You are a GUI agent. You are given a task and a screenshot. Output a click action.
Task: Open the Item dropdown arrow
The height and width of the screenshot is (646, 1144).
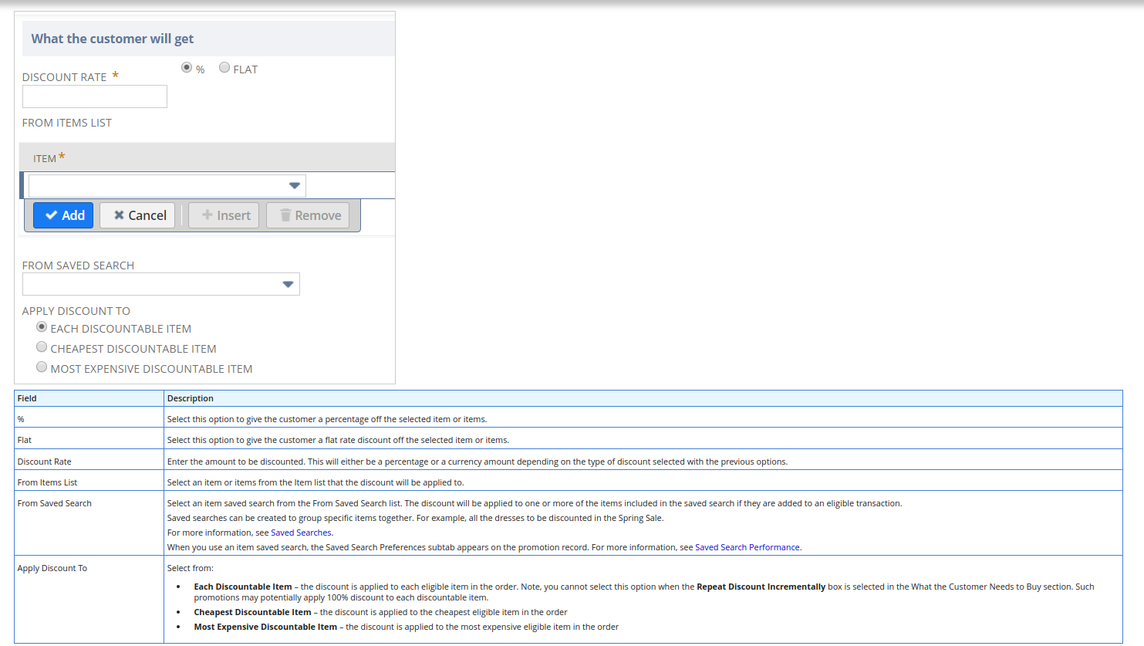(x=294, y=186)
